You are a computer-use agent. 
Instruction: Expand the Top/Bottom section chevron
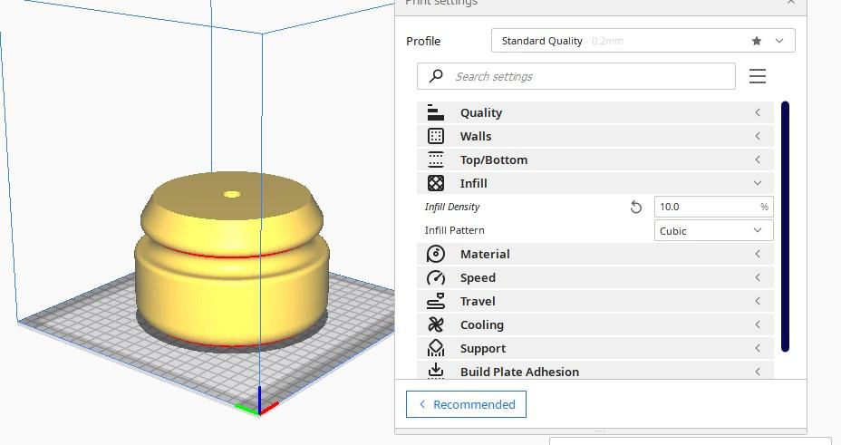coord(758,160)
